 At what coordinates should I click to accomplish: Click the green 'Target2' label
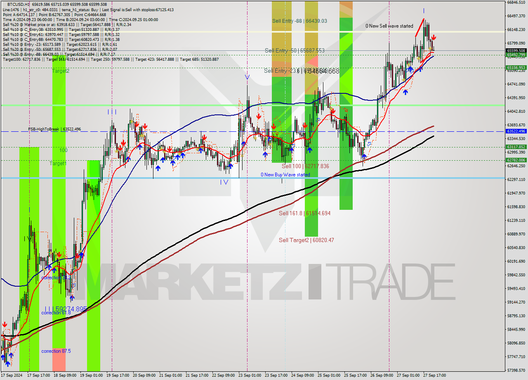pyautogui.click(x=61, y=71)
